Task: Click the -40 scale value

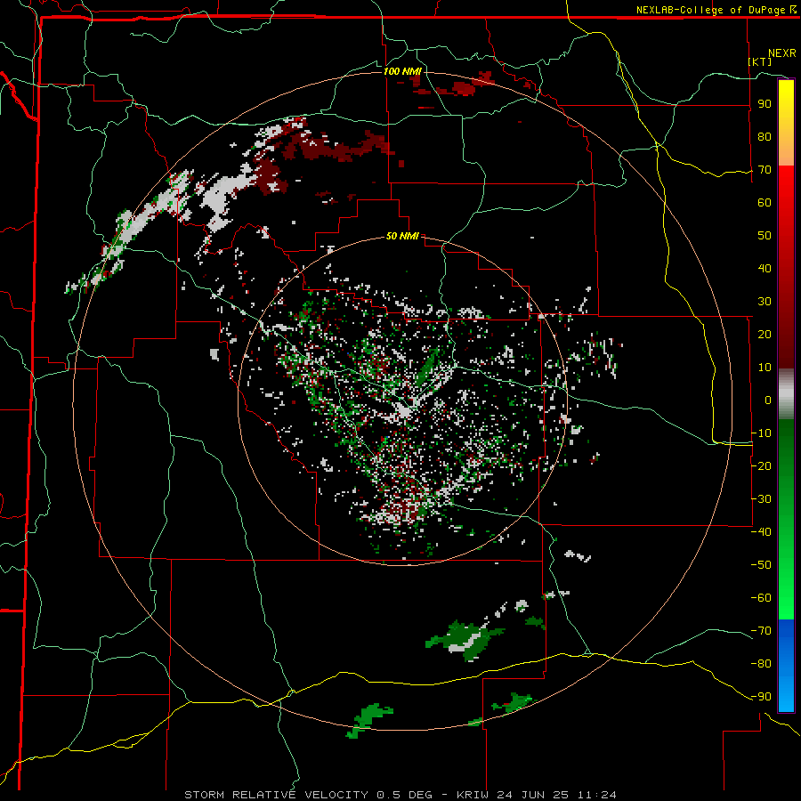Action: [x=761, y=532]
